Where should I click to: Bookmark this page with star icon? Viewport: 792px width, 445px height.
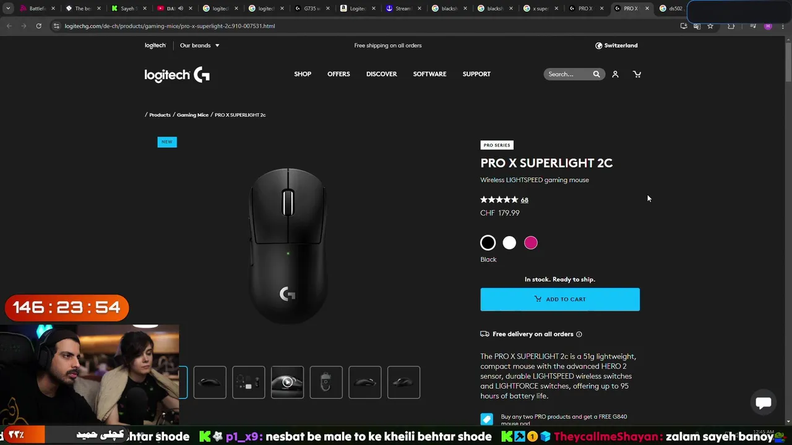click(x=710, y=26)
